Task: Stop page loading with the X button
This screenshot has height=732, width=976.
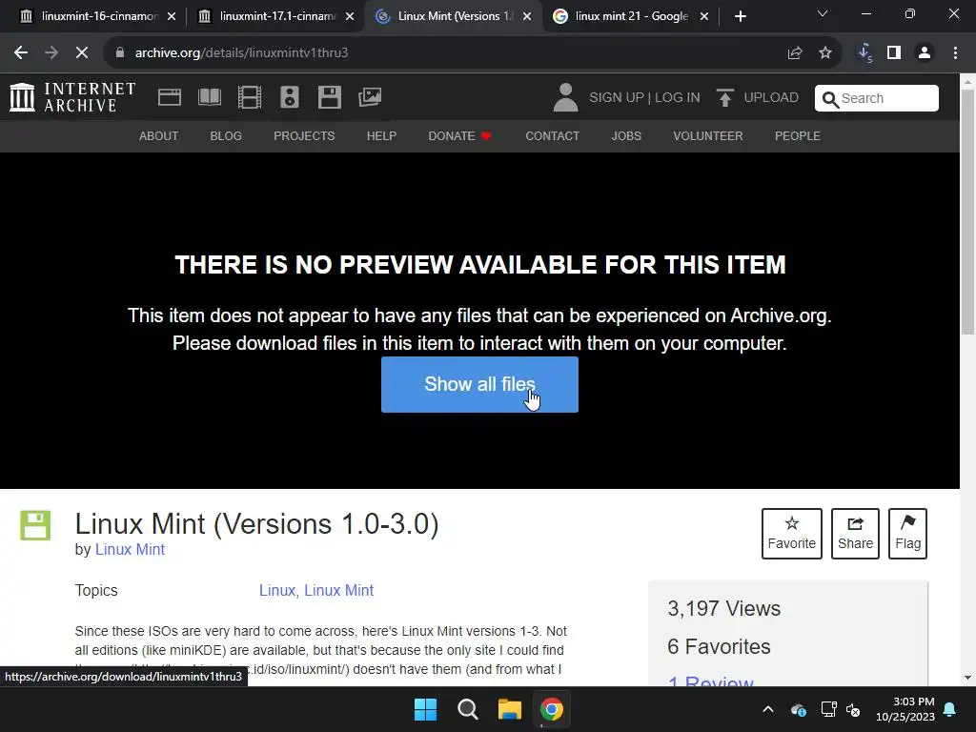Action: (x=82, y=53)
